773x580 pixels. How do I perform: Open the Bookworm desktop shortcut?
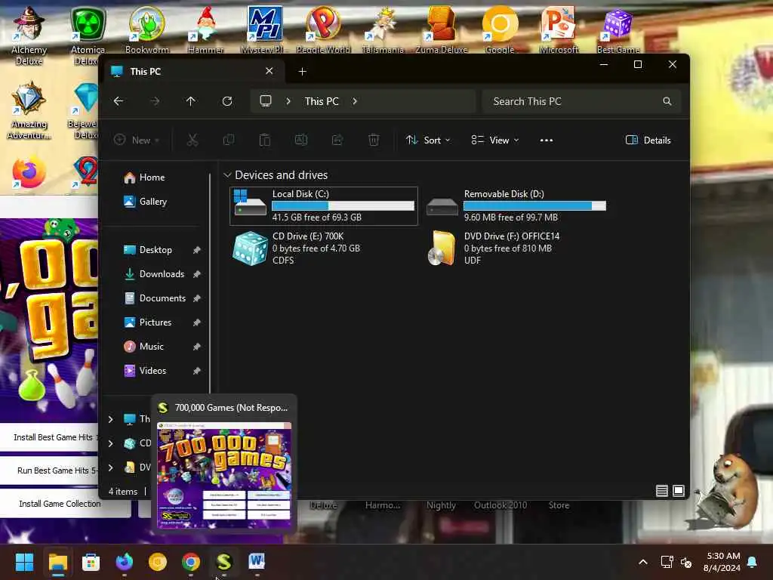click(x=147, y=29)
